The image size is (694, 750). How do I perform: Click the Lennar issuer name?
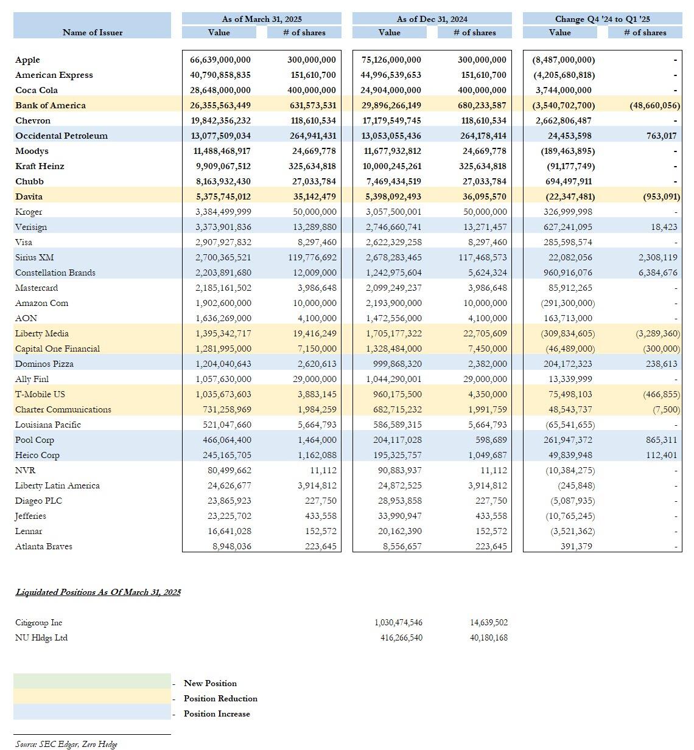coord(29,531)
